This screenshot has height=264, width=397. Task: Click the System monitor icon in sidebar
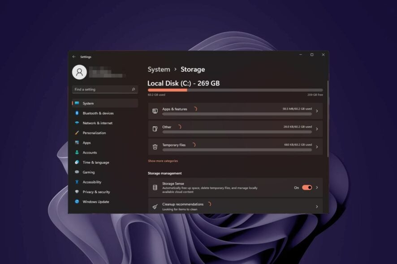(77, 103)
